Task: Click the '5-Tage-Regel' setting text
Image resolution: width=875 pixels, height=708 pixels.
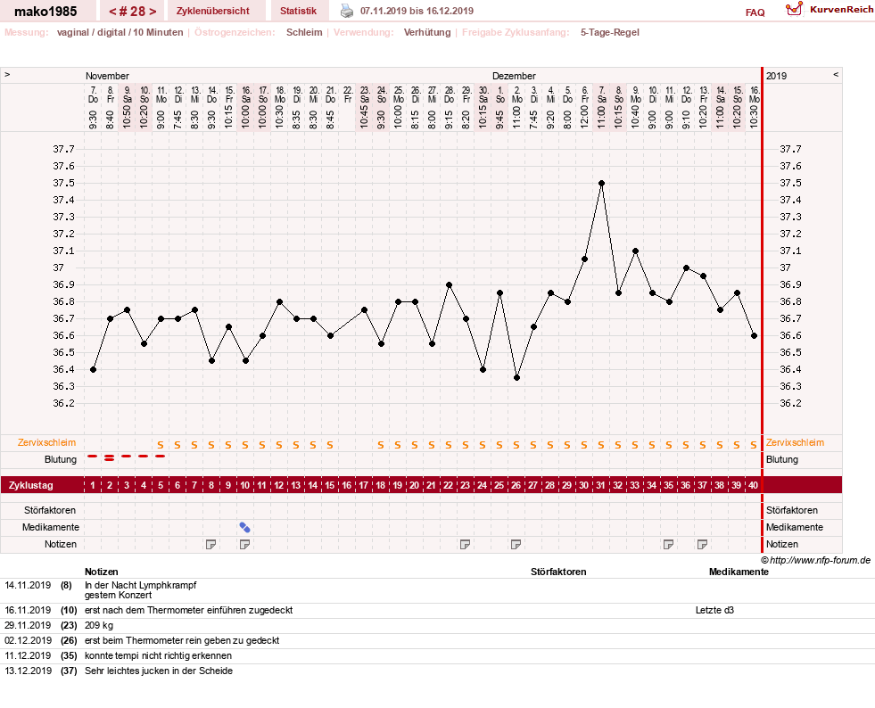Action: pos(610,32)
